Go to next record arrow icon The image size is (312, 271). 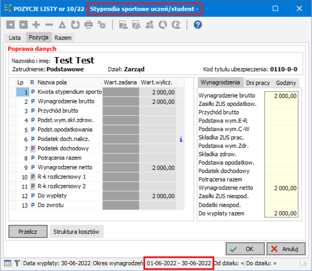pyautogui.click(x=23, y=25)
